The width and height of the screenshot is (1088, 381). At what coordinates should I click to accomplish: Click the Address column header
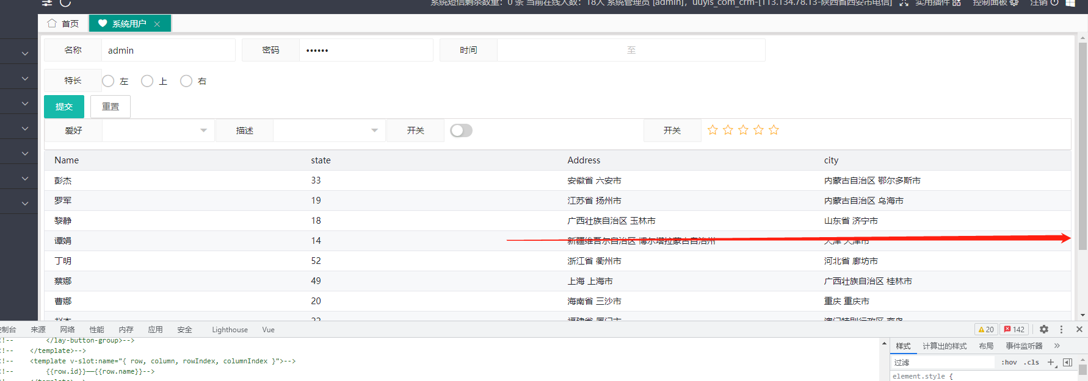(x=584, y=160)
